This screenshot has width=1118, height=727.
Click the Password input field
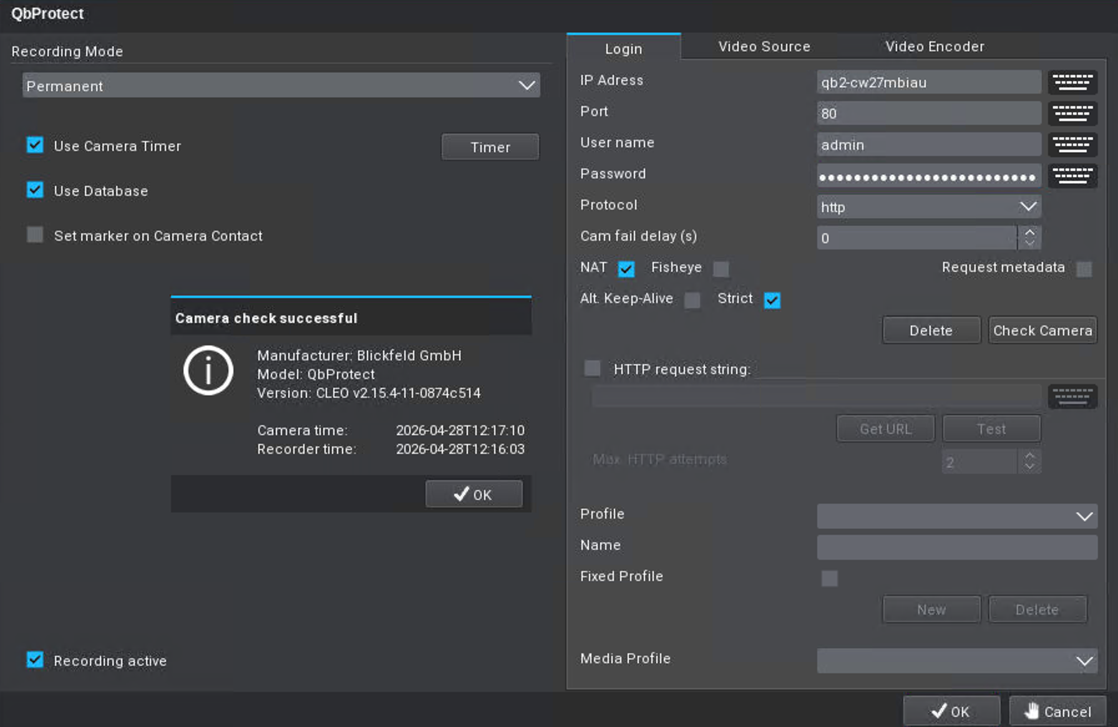pos(929,175)
